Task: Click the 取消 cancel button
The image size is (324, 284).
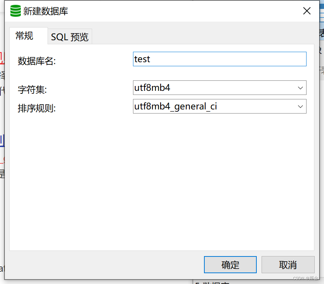Action: pos(288,265)
